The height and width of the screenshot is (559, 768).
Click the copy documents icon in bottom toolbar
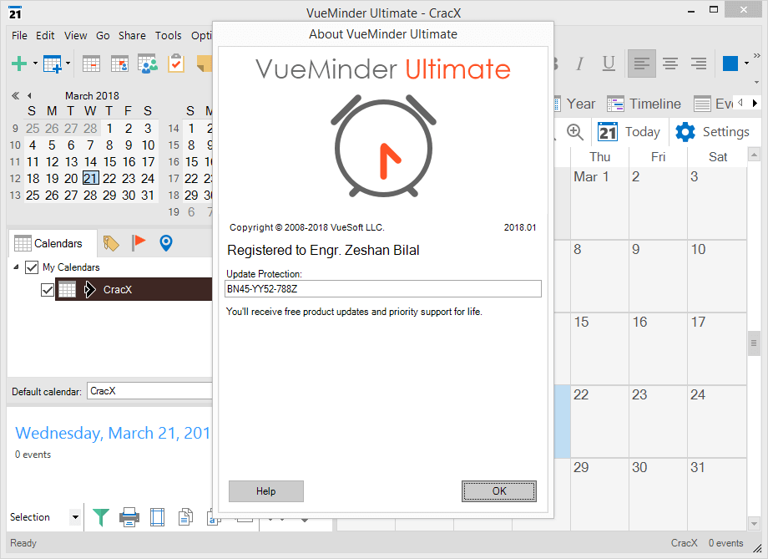(185, 517)
